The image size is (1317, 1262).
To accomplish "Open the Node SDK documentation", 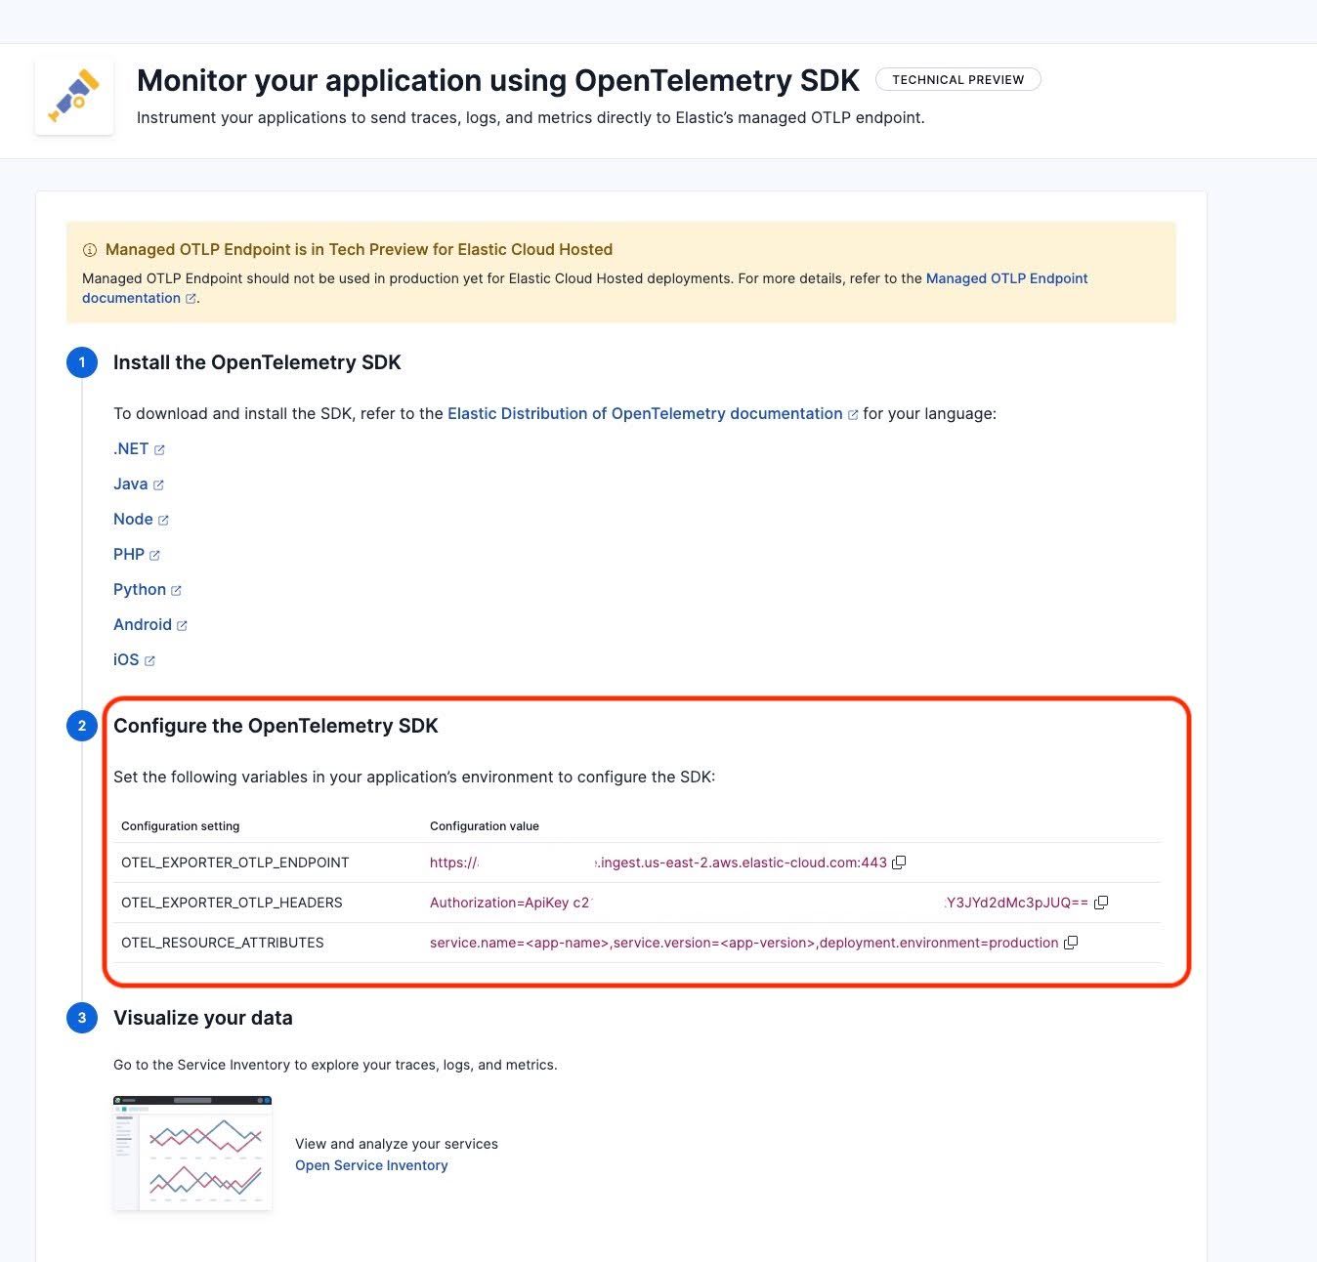I will pos(133,519).
